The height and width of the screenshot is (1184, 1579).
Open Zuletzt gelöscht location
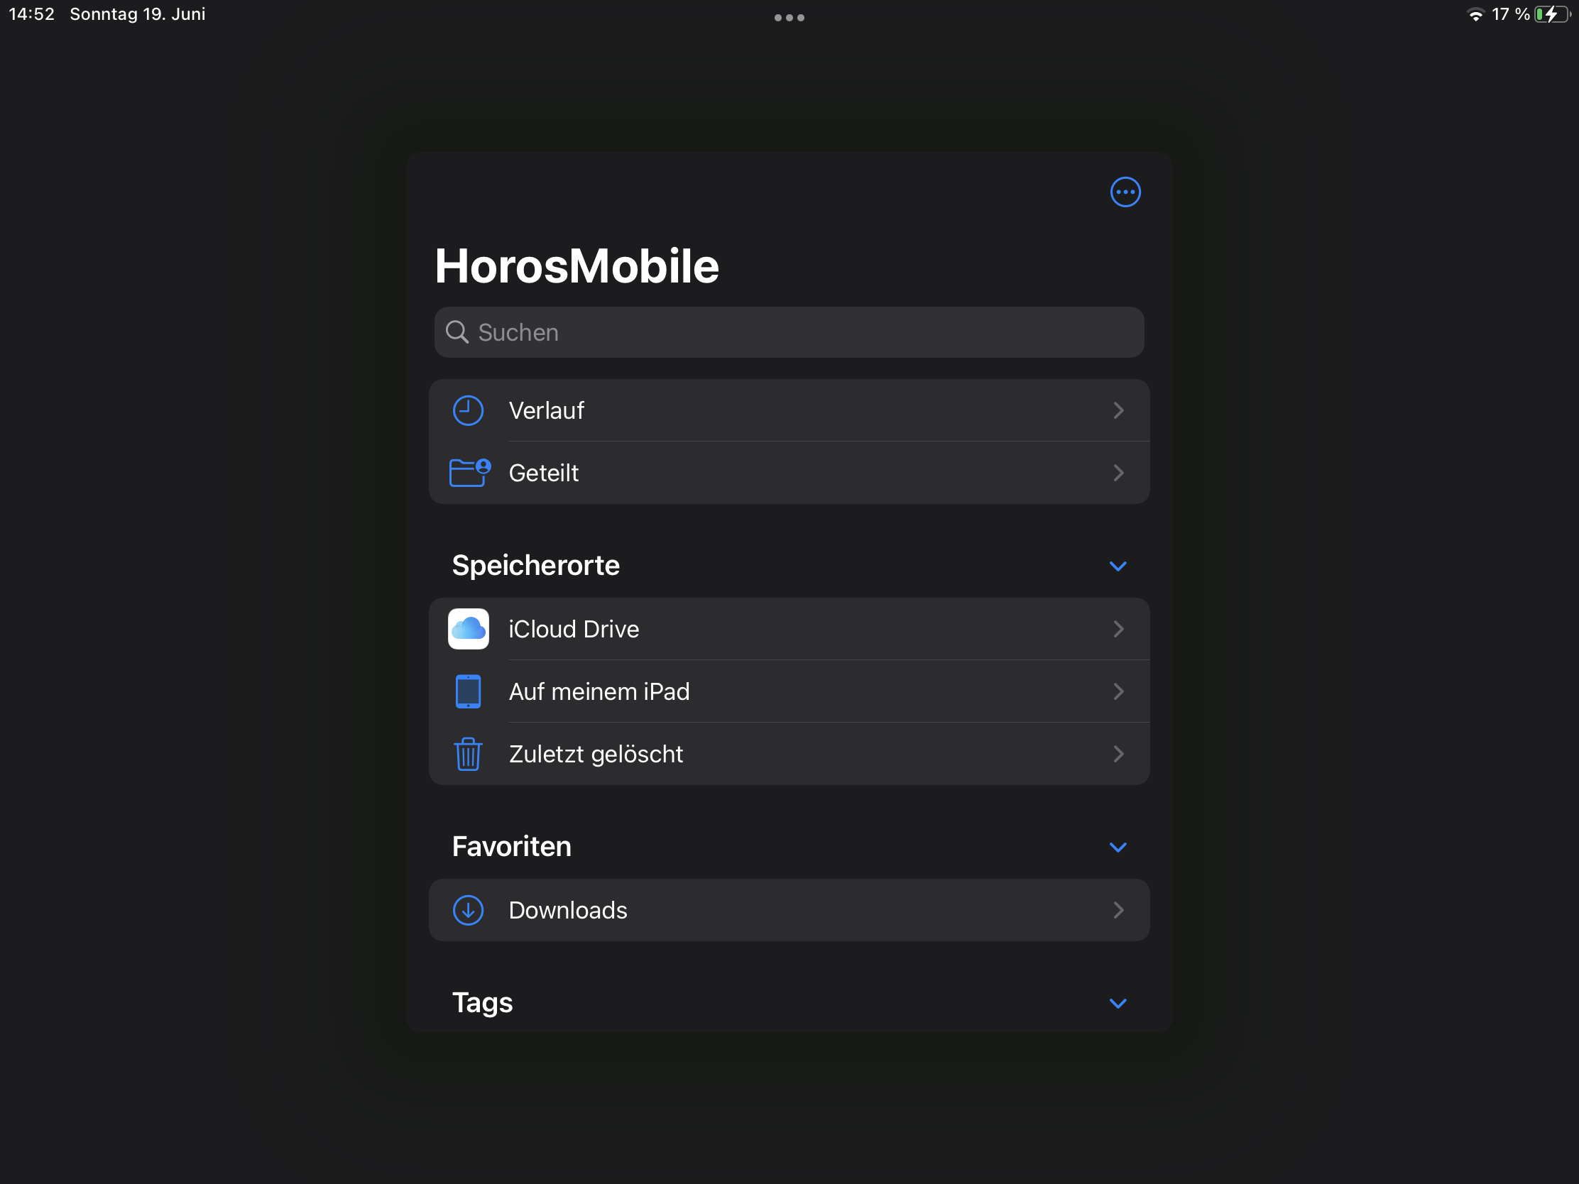click(789, 754)
